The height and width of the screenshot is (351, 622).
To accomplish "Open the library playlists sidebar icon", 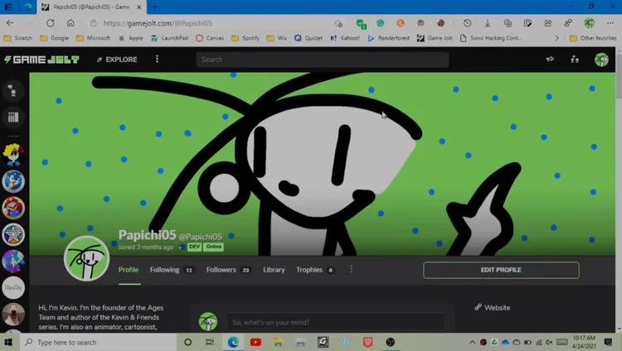I will coord(13,118).
